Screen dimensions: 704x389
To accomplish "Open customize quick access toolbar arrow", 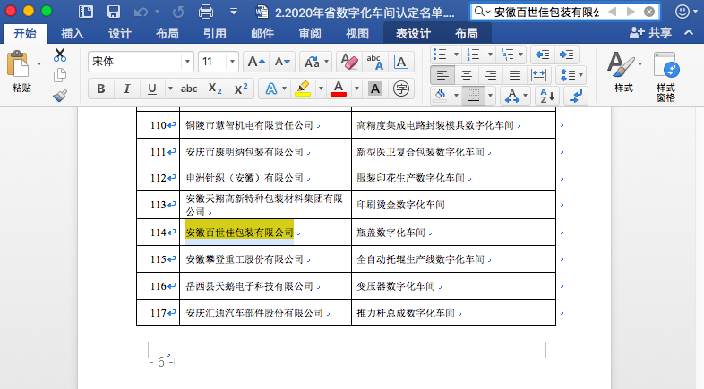I will (x=234, y=12).
